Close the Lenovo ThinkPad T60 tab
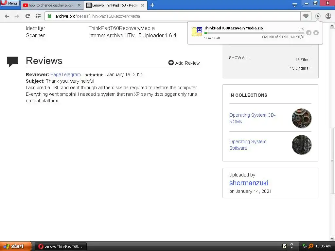335x251 pixels. (143, 5)
